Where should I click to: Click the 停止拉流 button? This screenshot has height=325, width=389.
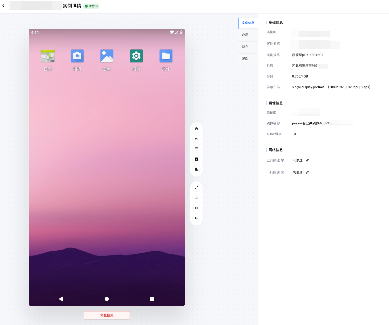click(x=107, y=315)
